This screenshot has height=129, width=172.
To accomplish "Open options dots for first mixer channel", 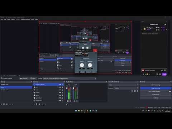I will point(70,101).
